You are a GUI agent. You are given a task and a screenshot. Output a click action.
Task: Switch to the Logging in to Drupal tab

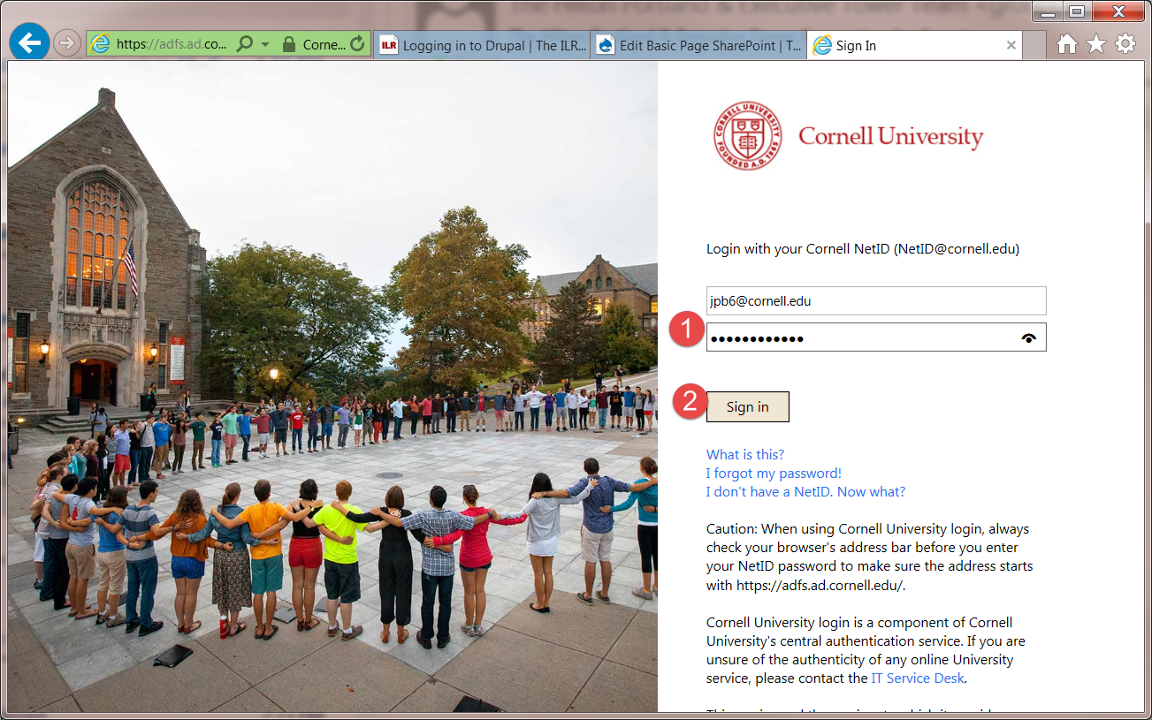tap(482, 45)
